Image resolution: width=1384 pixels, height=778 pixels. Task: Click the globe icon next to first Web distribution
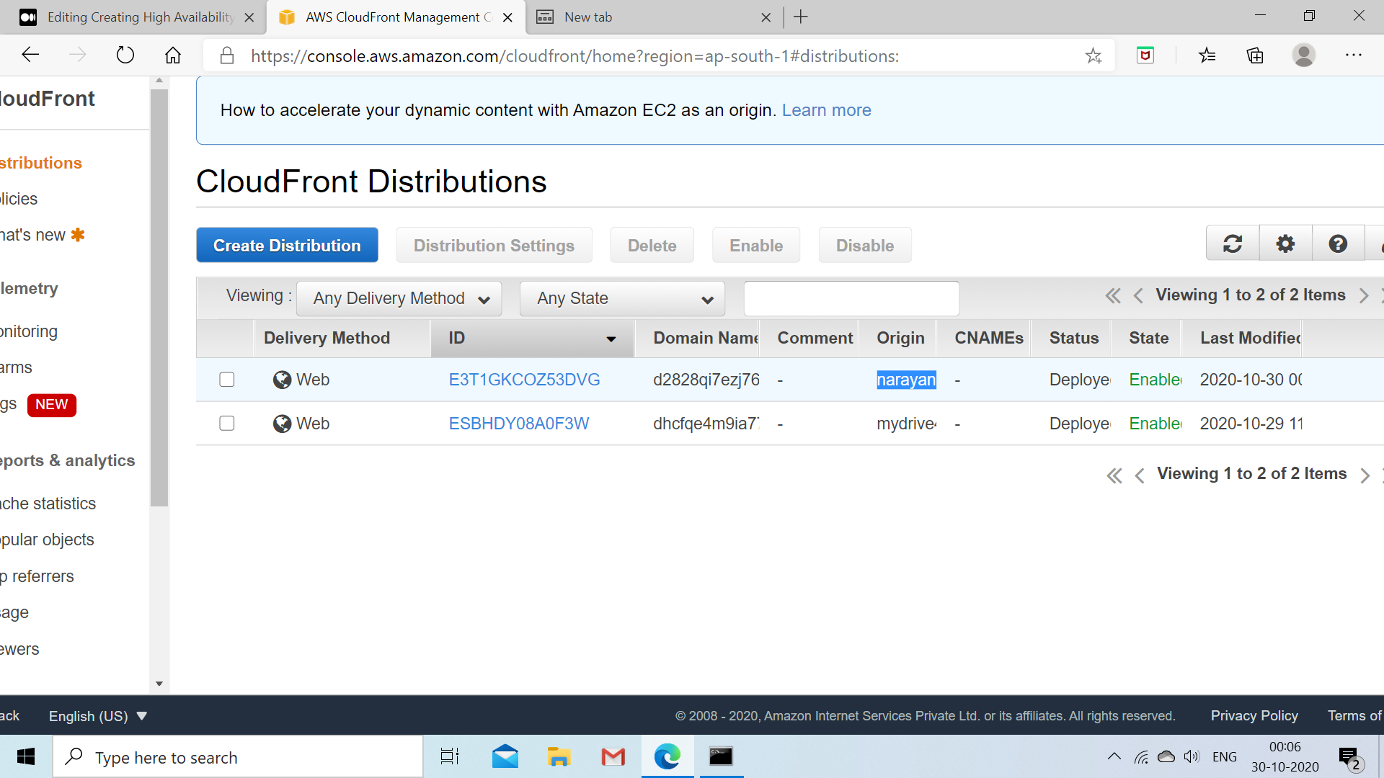(x=282, y=380)
